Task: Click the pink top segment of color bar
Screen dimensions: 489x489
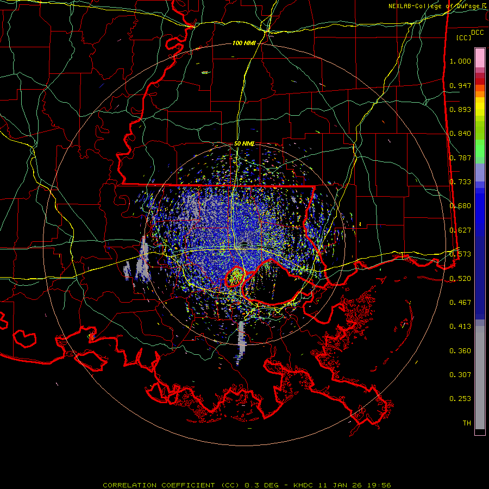Action: [480, 58]
